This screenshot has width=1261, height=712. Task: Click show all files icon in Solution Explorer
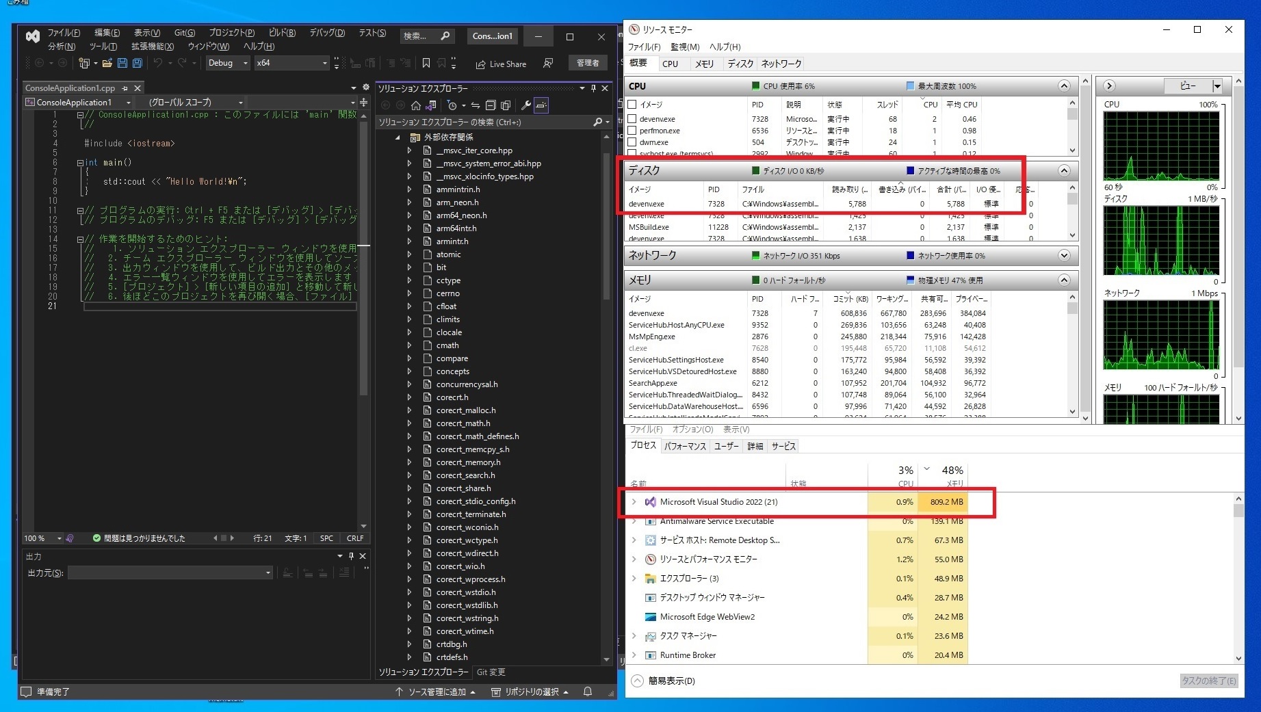pyautogui.click(x=506, y=105)
